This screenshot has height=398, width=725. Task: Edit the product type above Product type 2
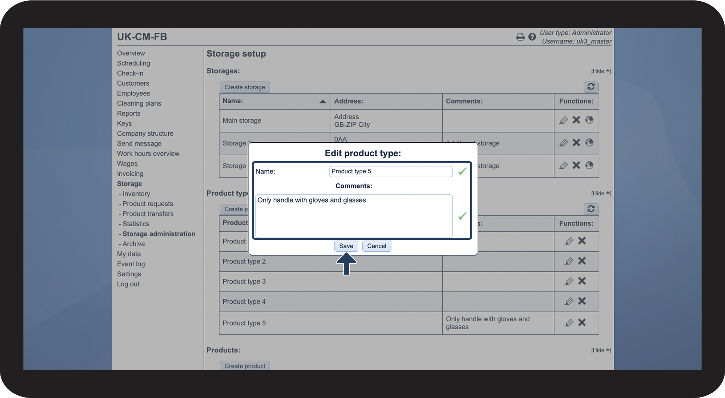pyautogui.click(x=569, y=241)
